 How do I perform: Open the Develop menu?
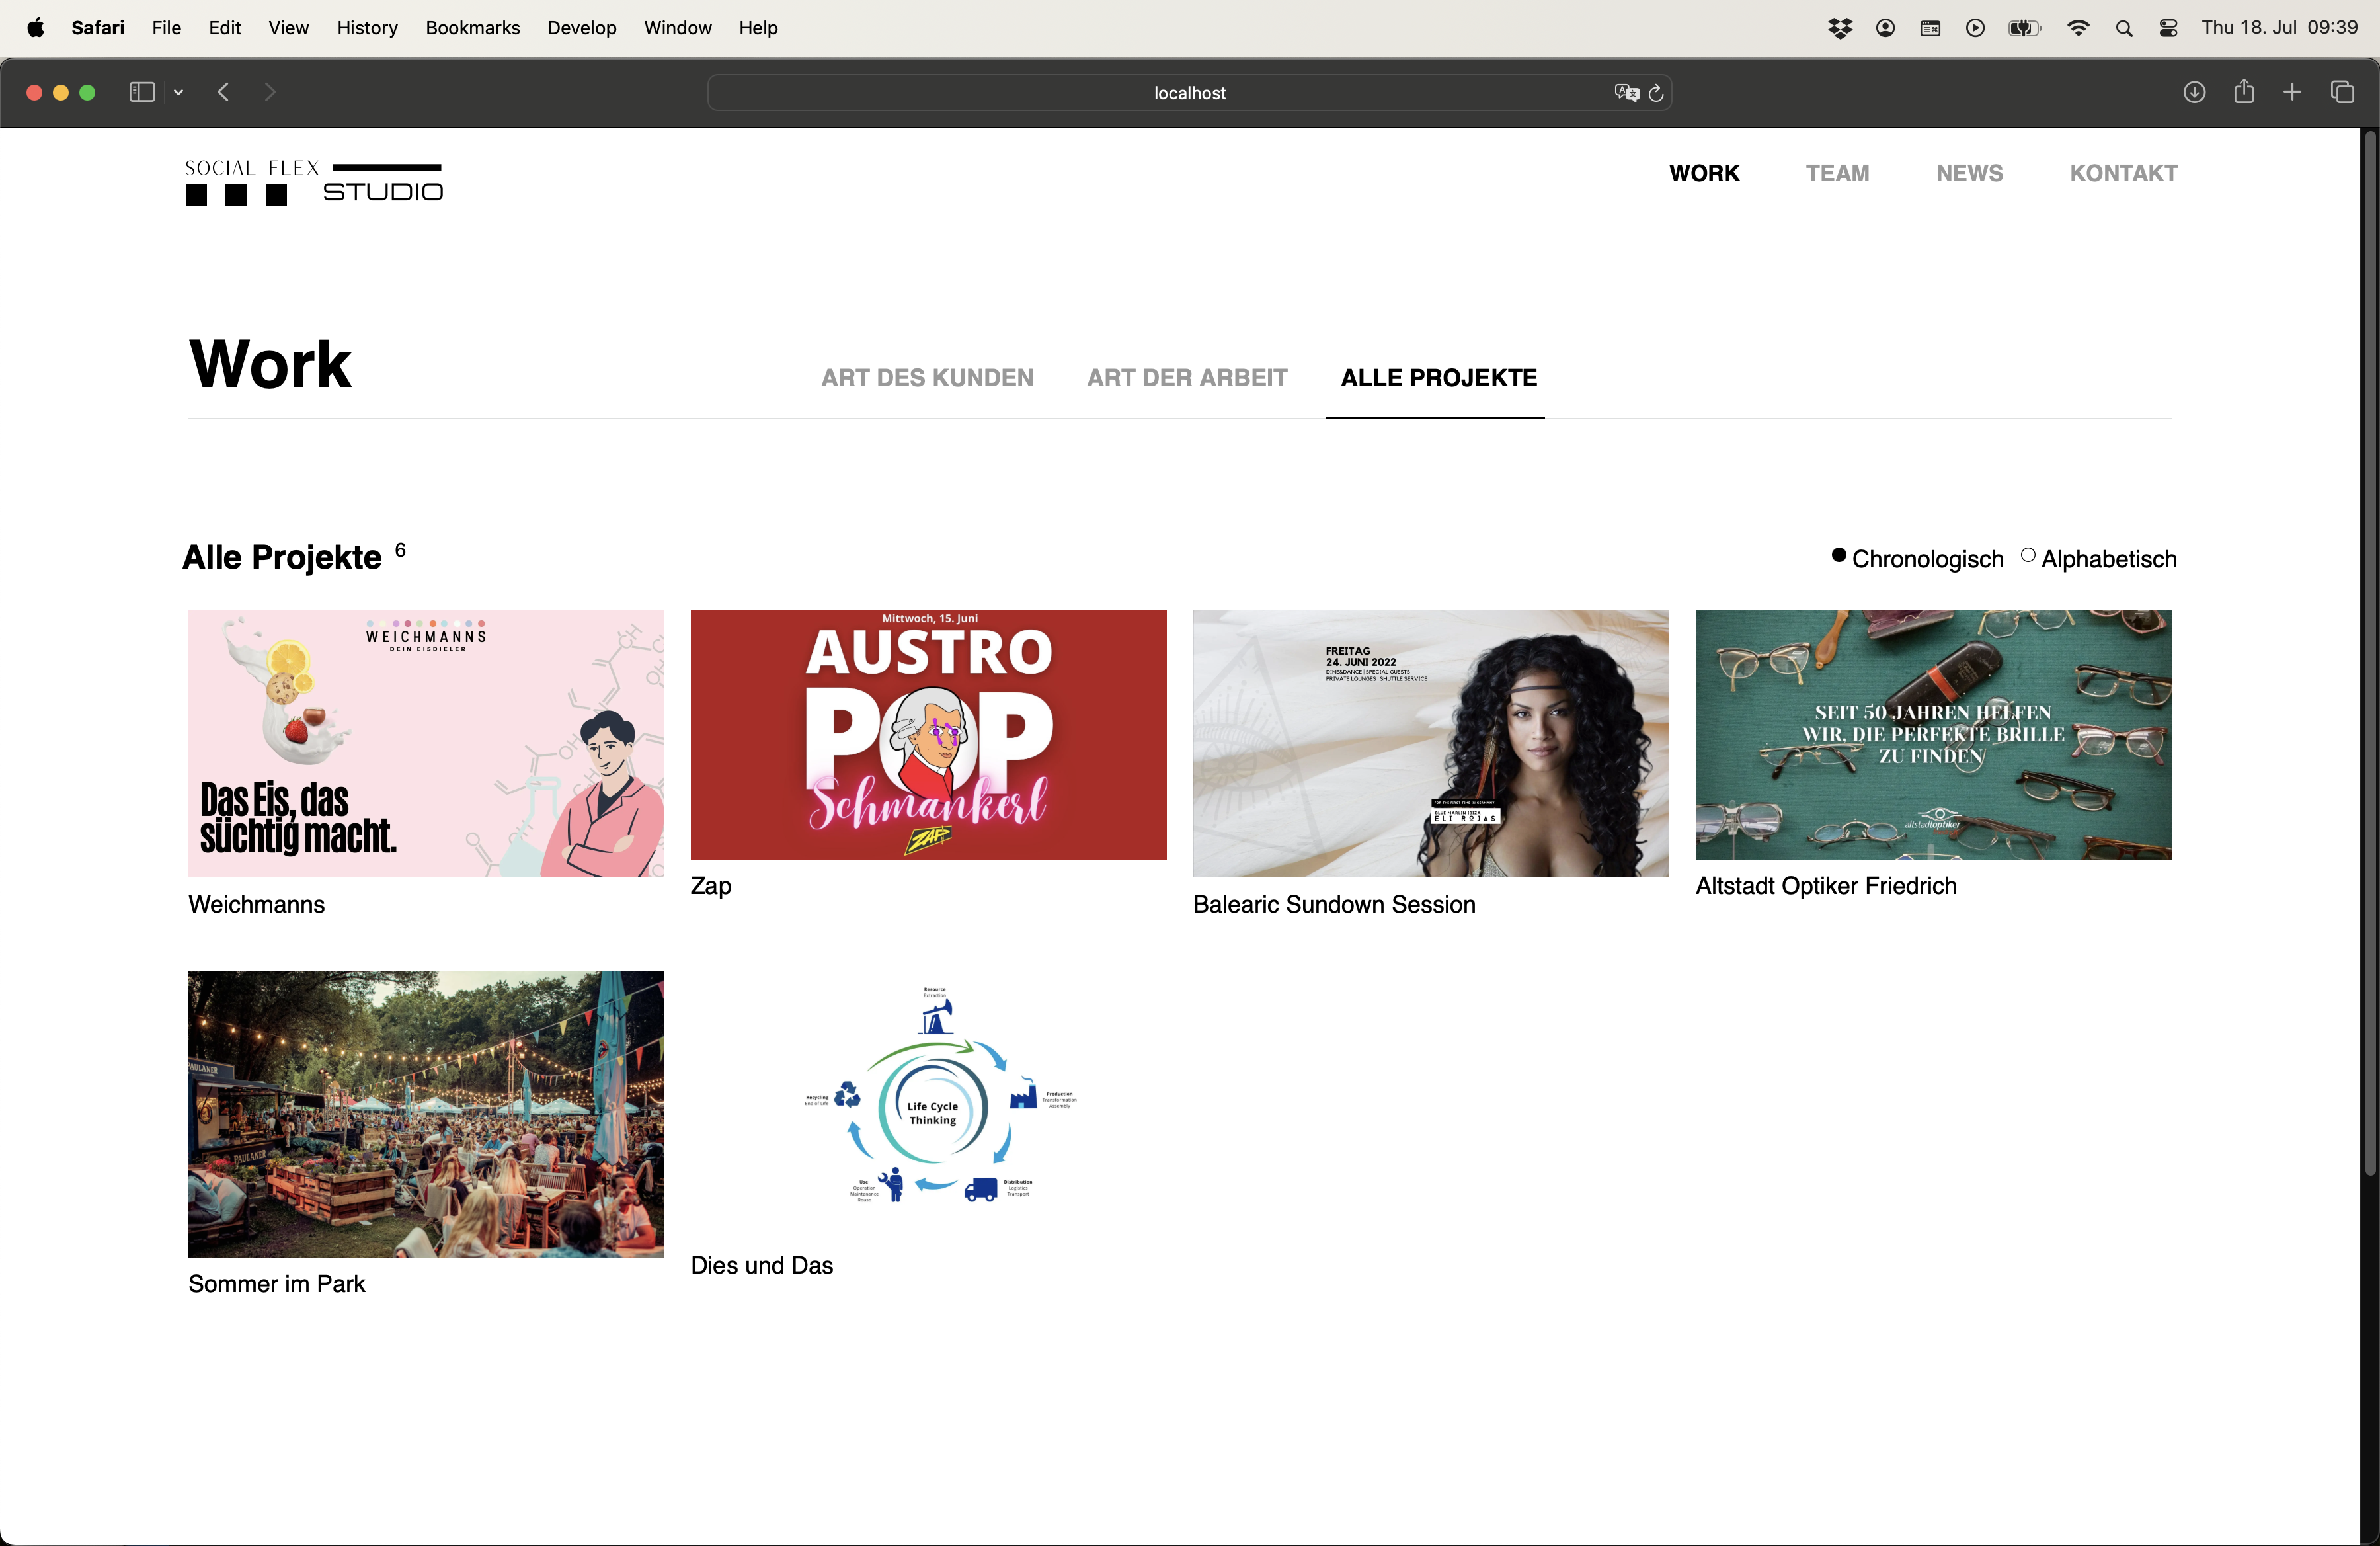point(582,28)
